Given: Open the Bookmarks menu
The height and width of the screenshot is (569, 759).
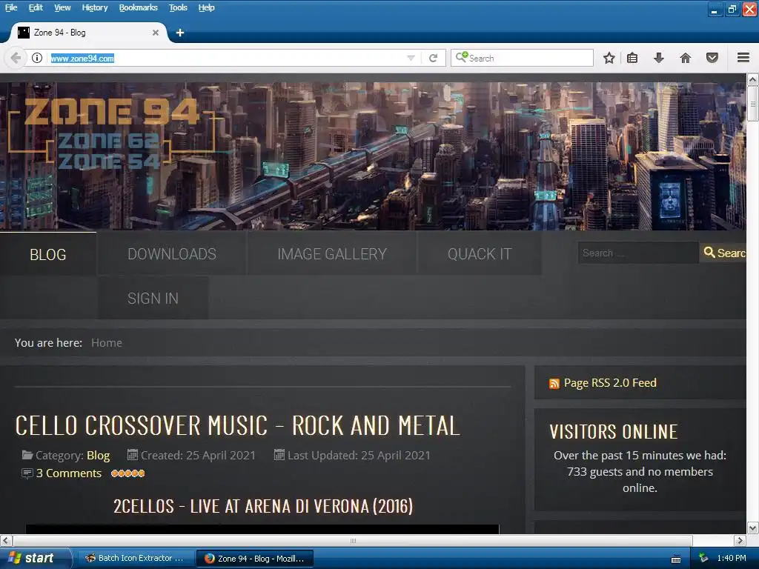Looking at the screenshot, I should pyautogui.click(x=139, y=7).
